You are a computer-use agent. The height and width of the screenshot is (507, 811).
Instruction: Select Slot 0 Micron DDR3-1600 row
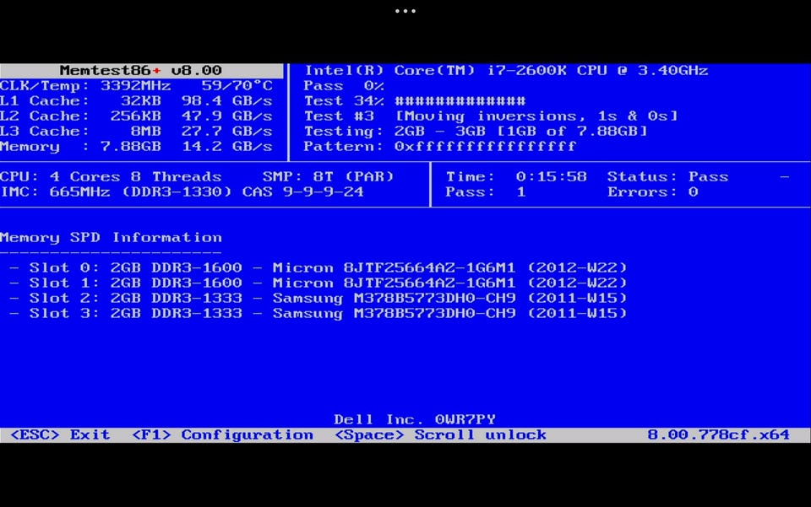tap(318, 267)
